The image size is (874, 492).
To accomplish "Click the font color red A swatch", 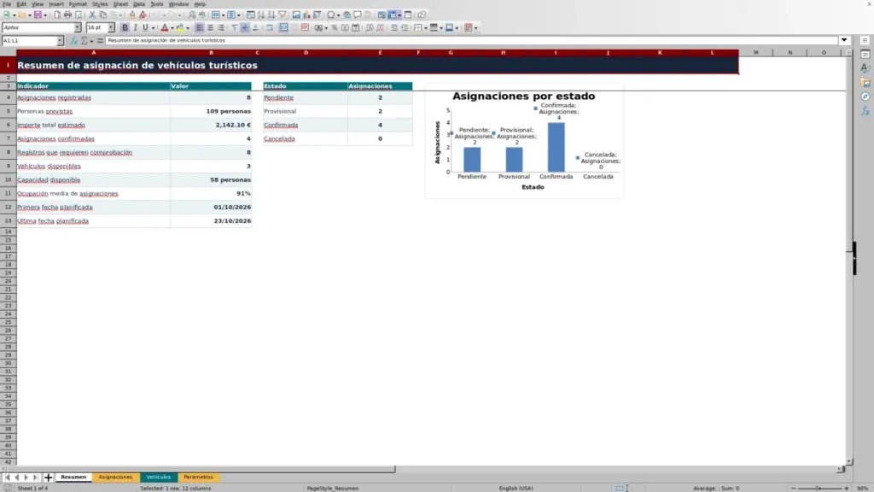I will point(165,27).
